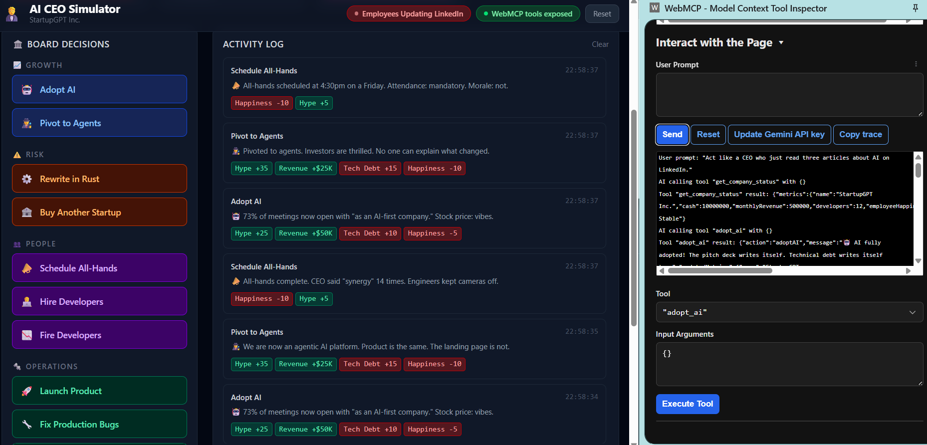Image resolution: width=927 pixels, height=445 pixels.
Task: Click the WebMCP tools exposed badge
Action: [528, 14]
